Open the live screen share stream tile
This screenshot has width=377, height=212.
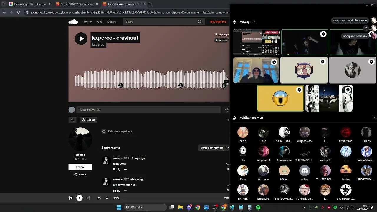257,42
